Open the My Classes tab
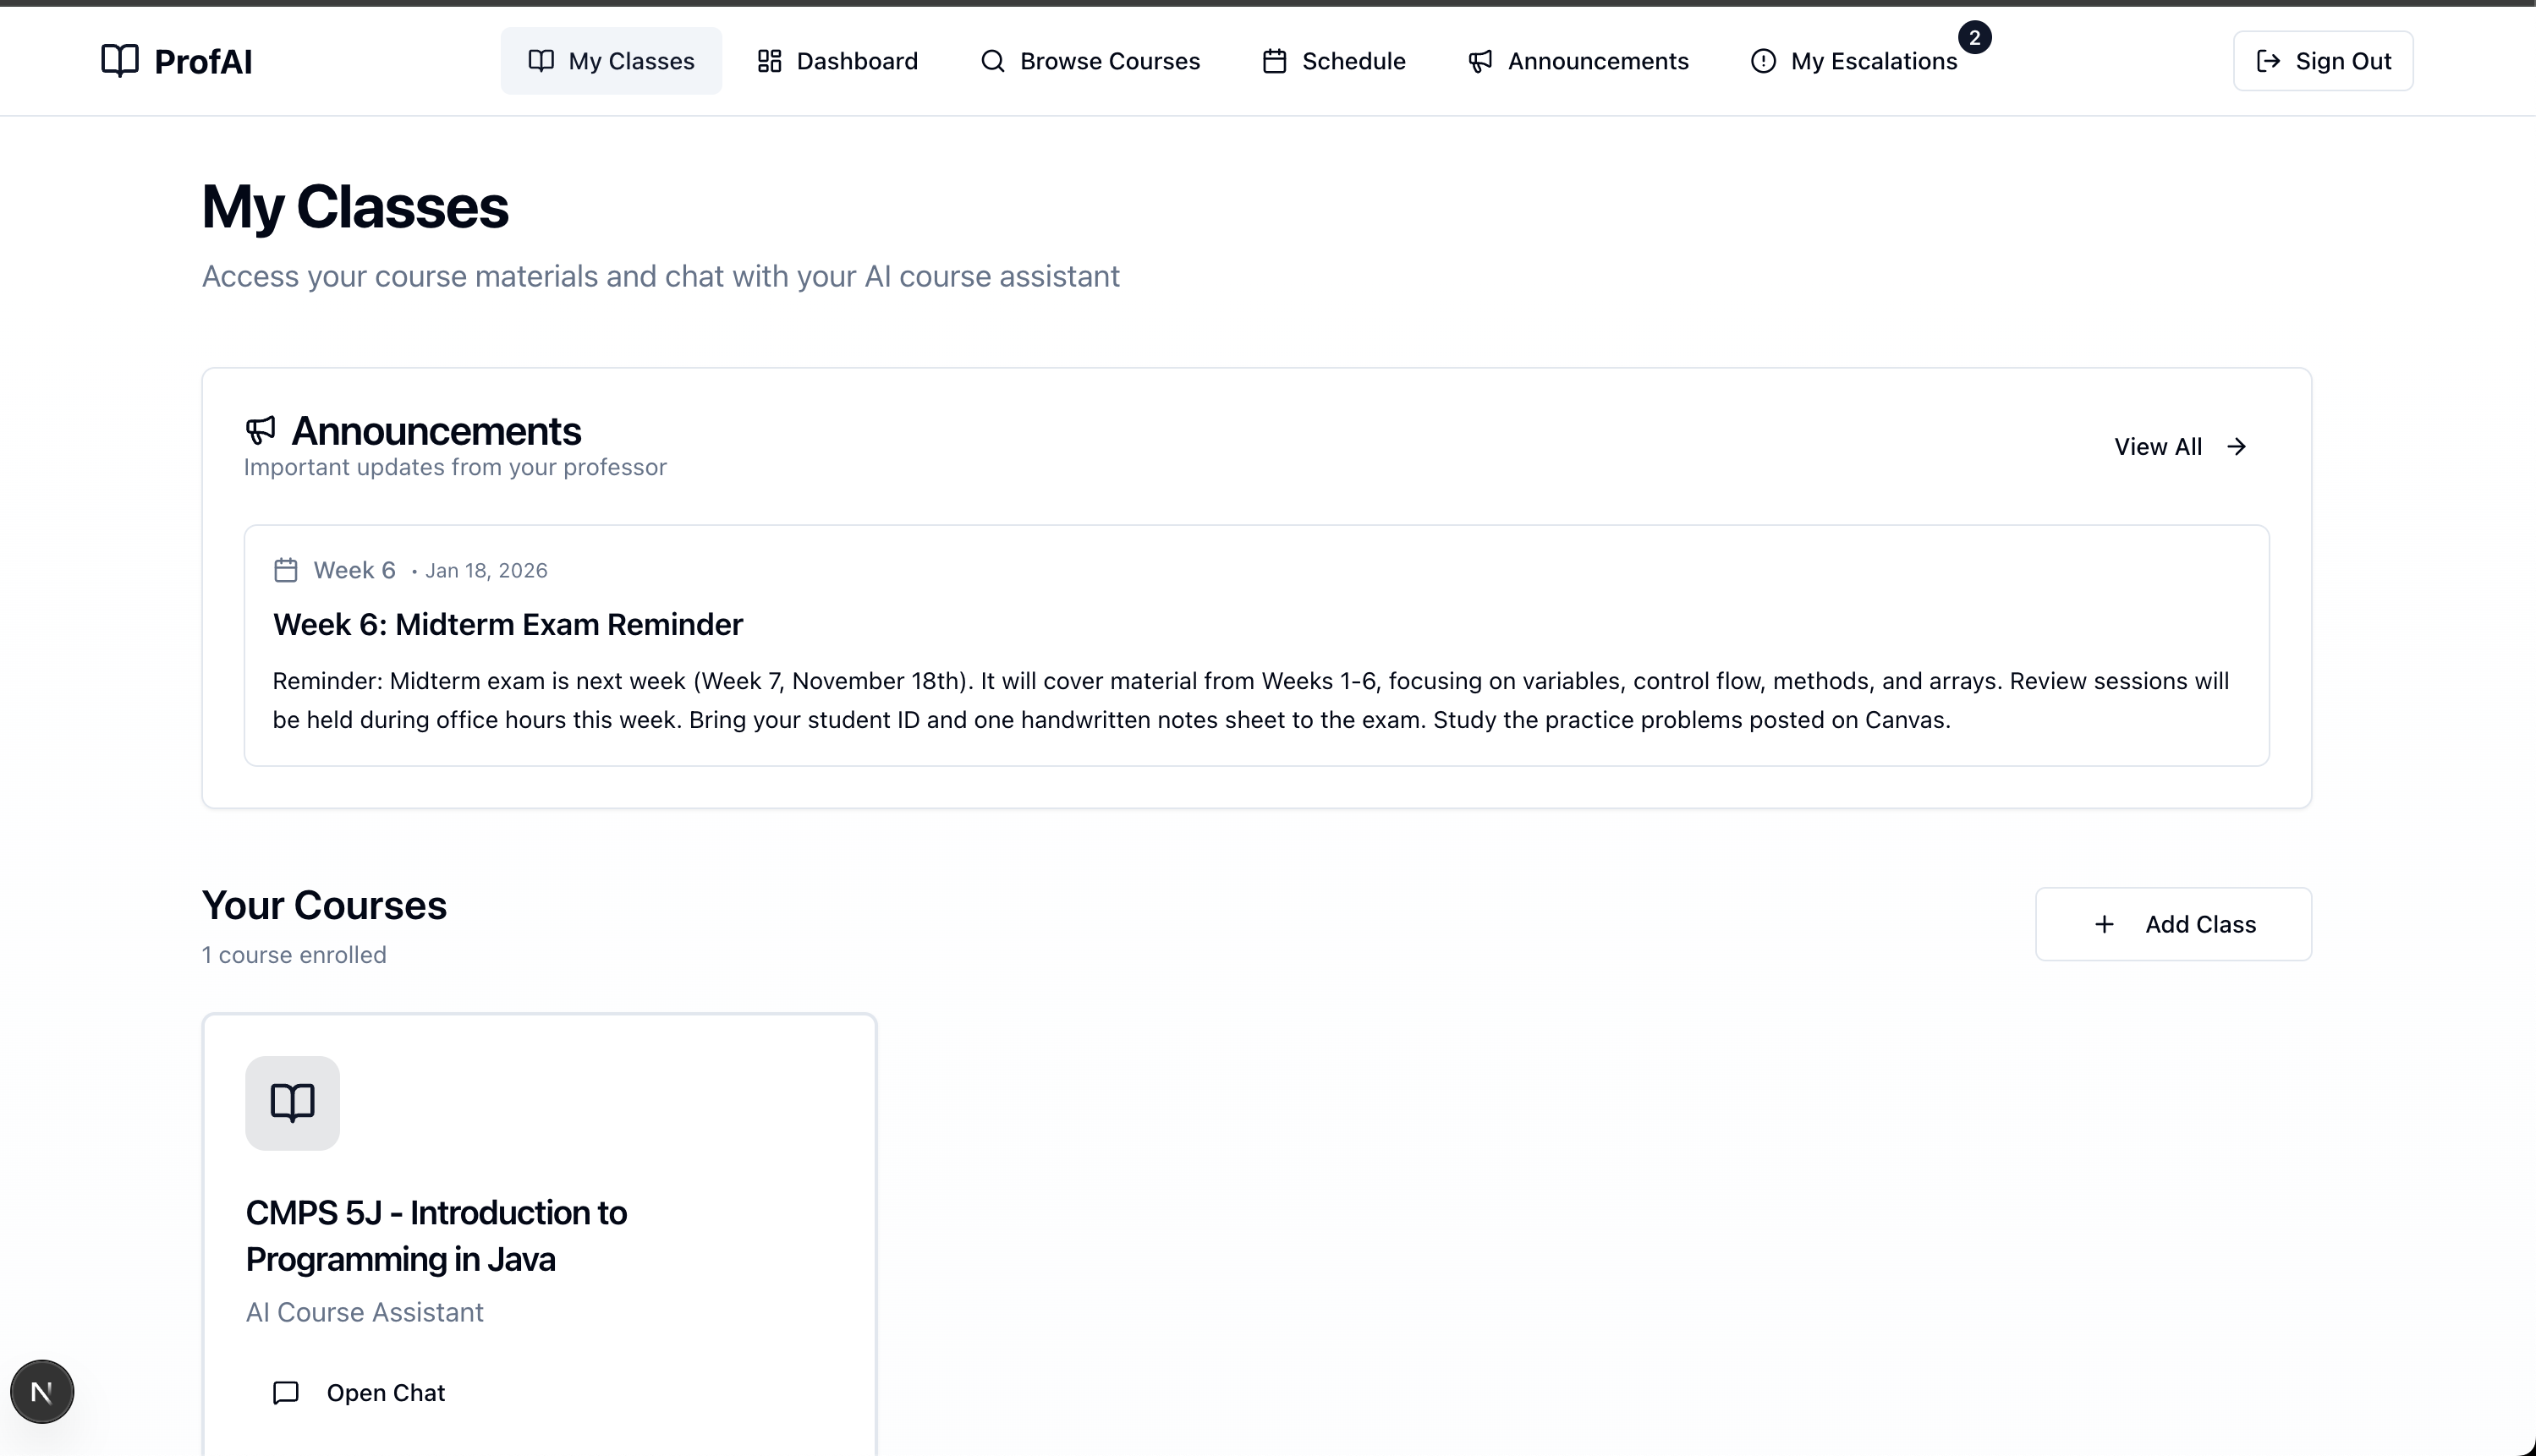2536x1456 pixels. [612, 61]
